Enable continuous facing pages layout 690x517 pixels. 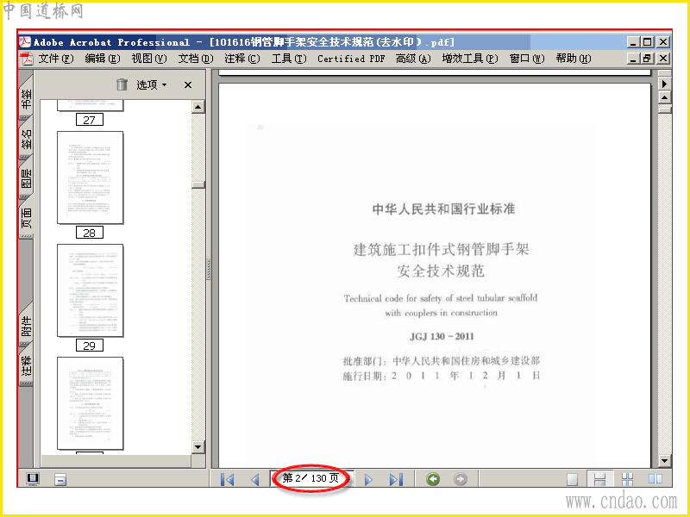(x=627, y=479)
